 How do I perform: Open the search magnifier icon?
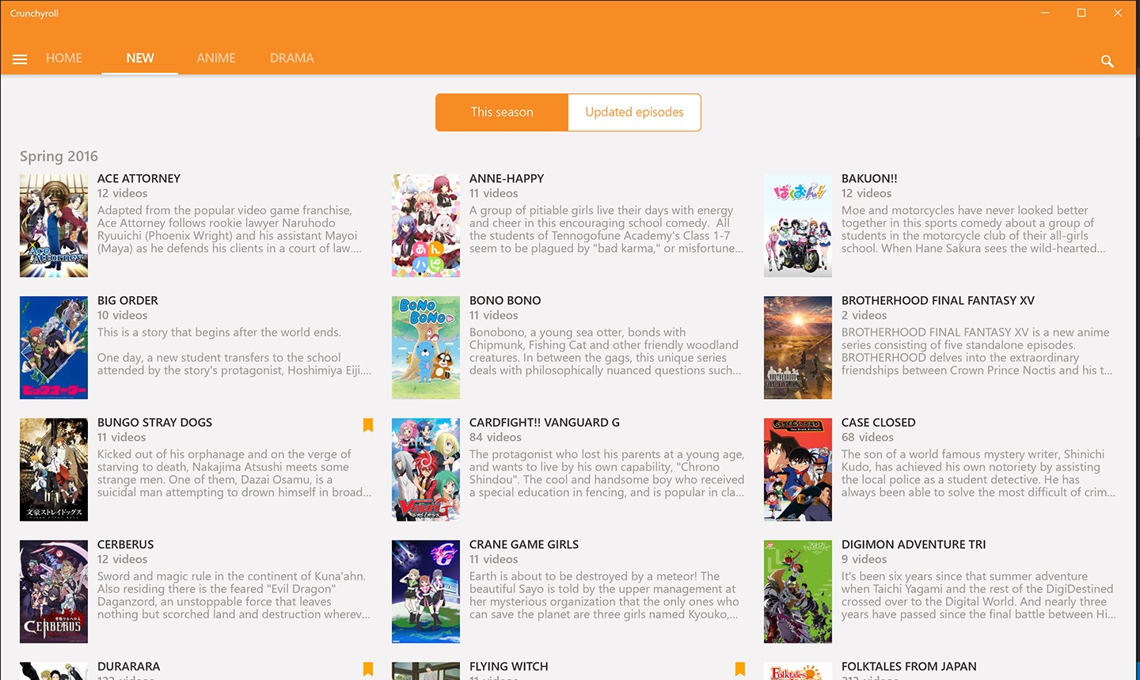1108,61
